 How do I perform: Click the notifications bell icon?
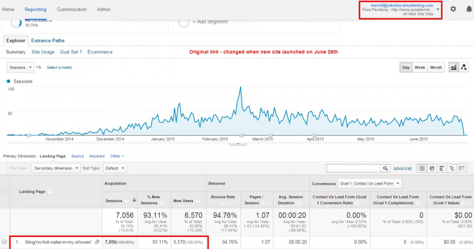click(x=469, y=9)
